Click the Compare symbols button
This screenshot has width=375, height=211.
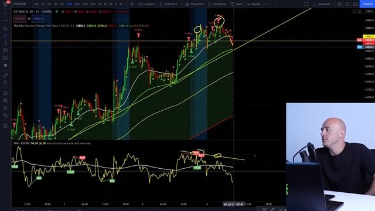tap(146, 4)
